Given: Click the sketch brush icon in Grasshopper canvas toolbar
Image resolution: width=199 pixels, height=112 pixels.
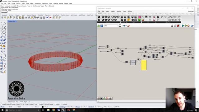Looking at the screenshot, I should tap(128, 26).
